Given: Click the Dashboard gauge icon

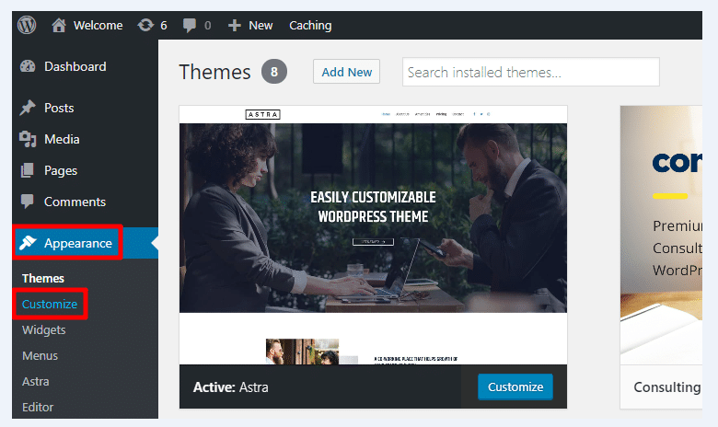Looking at the screenshot, I should point(28,66).
